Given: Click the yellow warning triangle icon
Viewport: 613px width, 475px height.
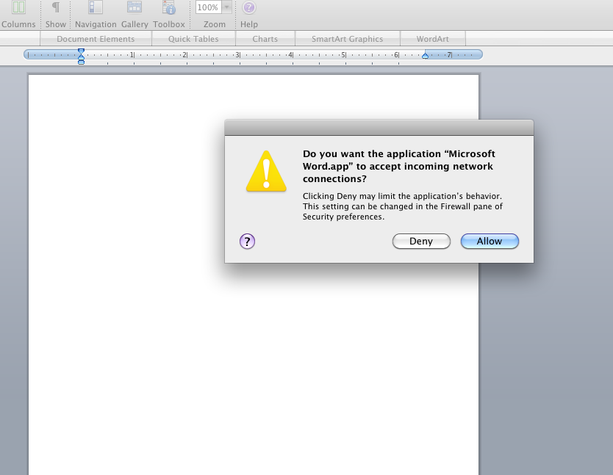Looking at the screenshot, I should pos(266,171).
